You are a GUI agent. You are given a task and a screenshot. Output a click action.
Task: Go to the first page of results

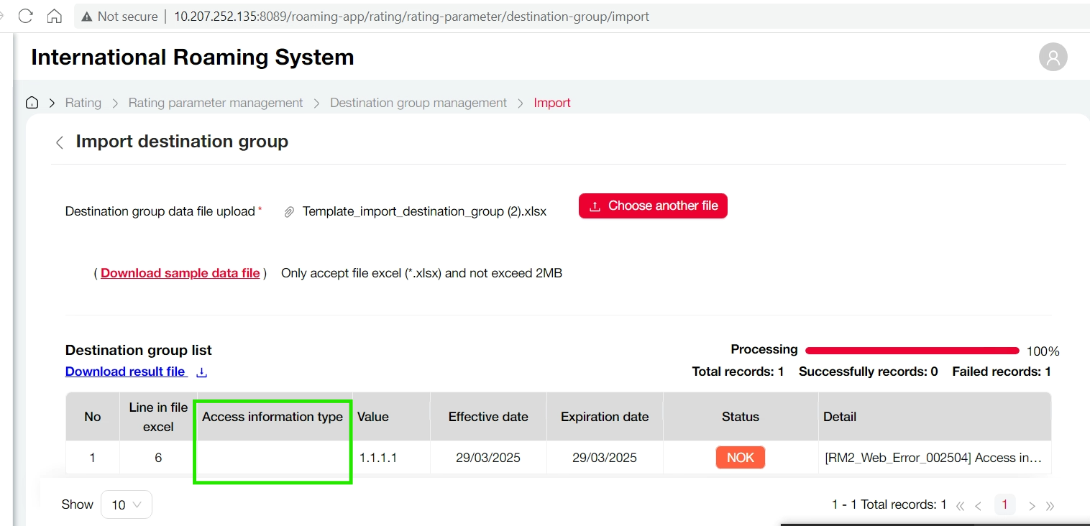pos(961,506)
